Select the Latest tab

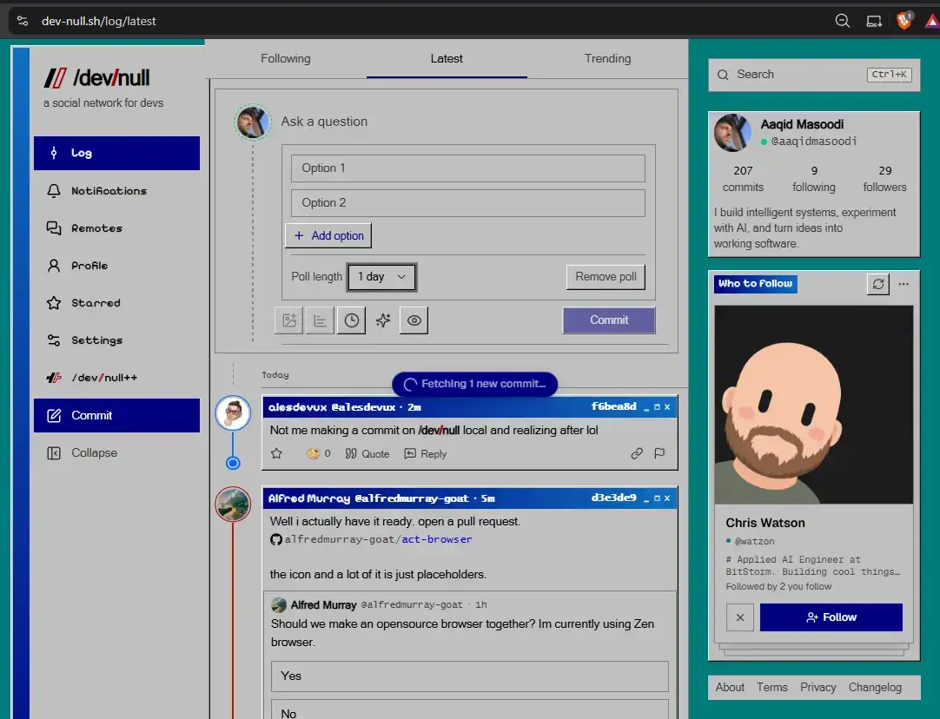click(x=447, y=59)
